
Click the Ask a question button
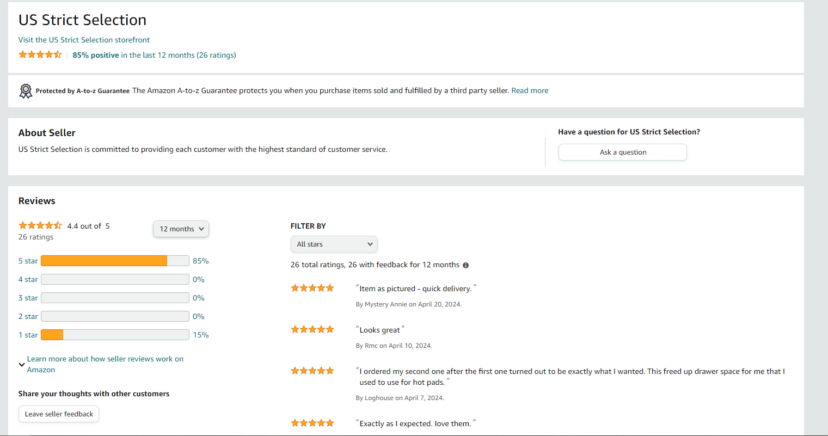tap(622, 152)
